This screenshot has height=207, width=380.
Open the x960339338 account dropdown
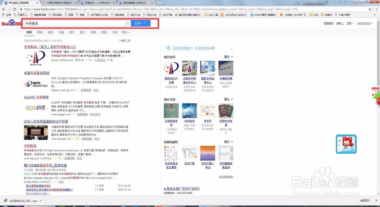tap(364, 24)
